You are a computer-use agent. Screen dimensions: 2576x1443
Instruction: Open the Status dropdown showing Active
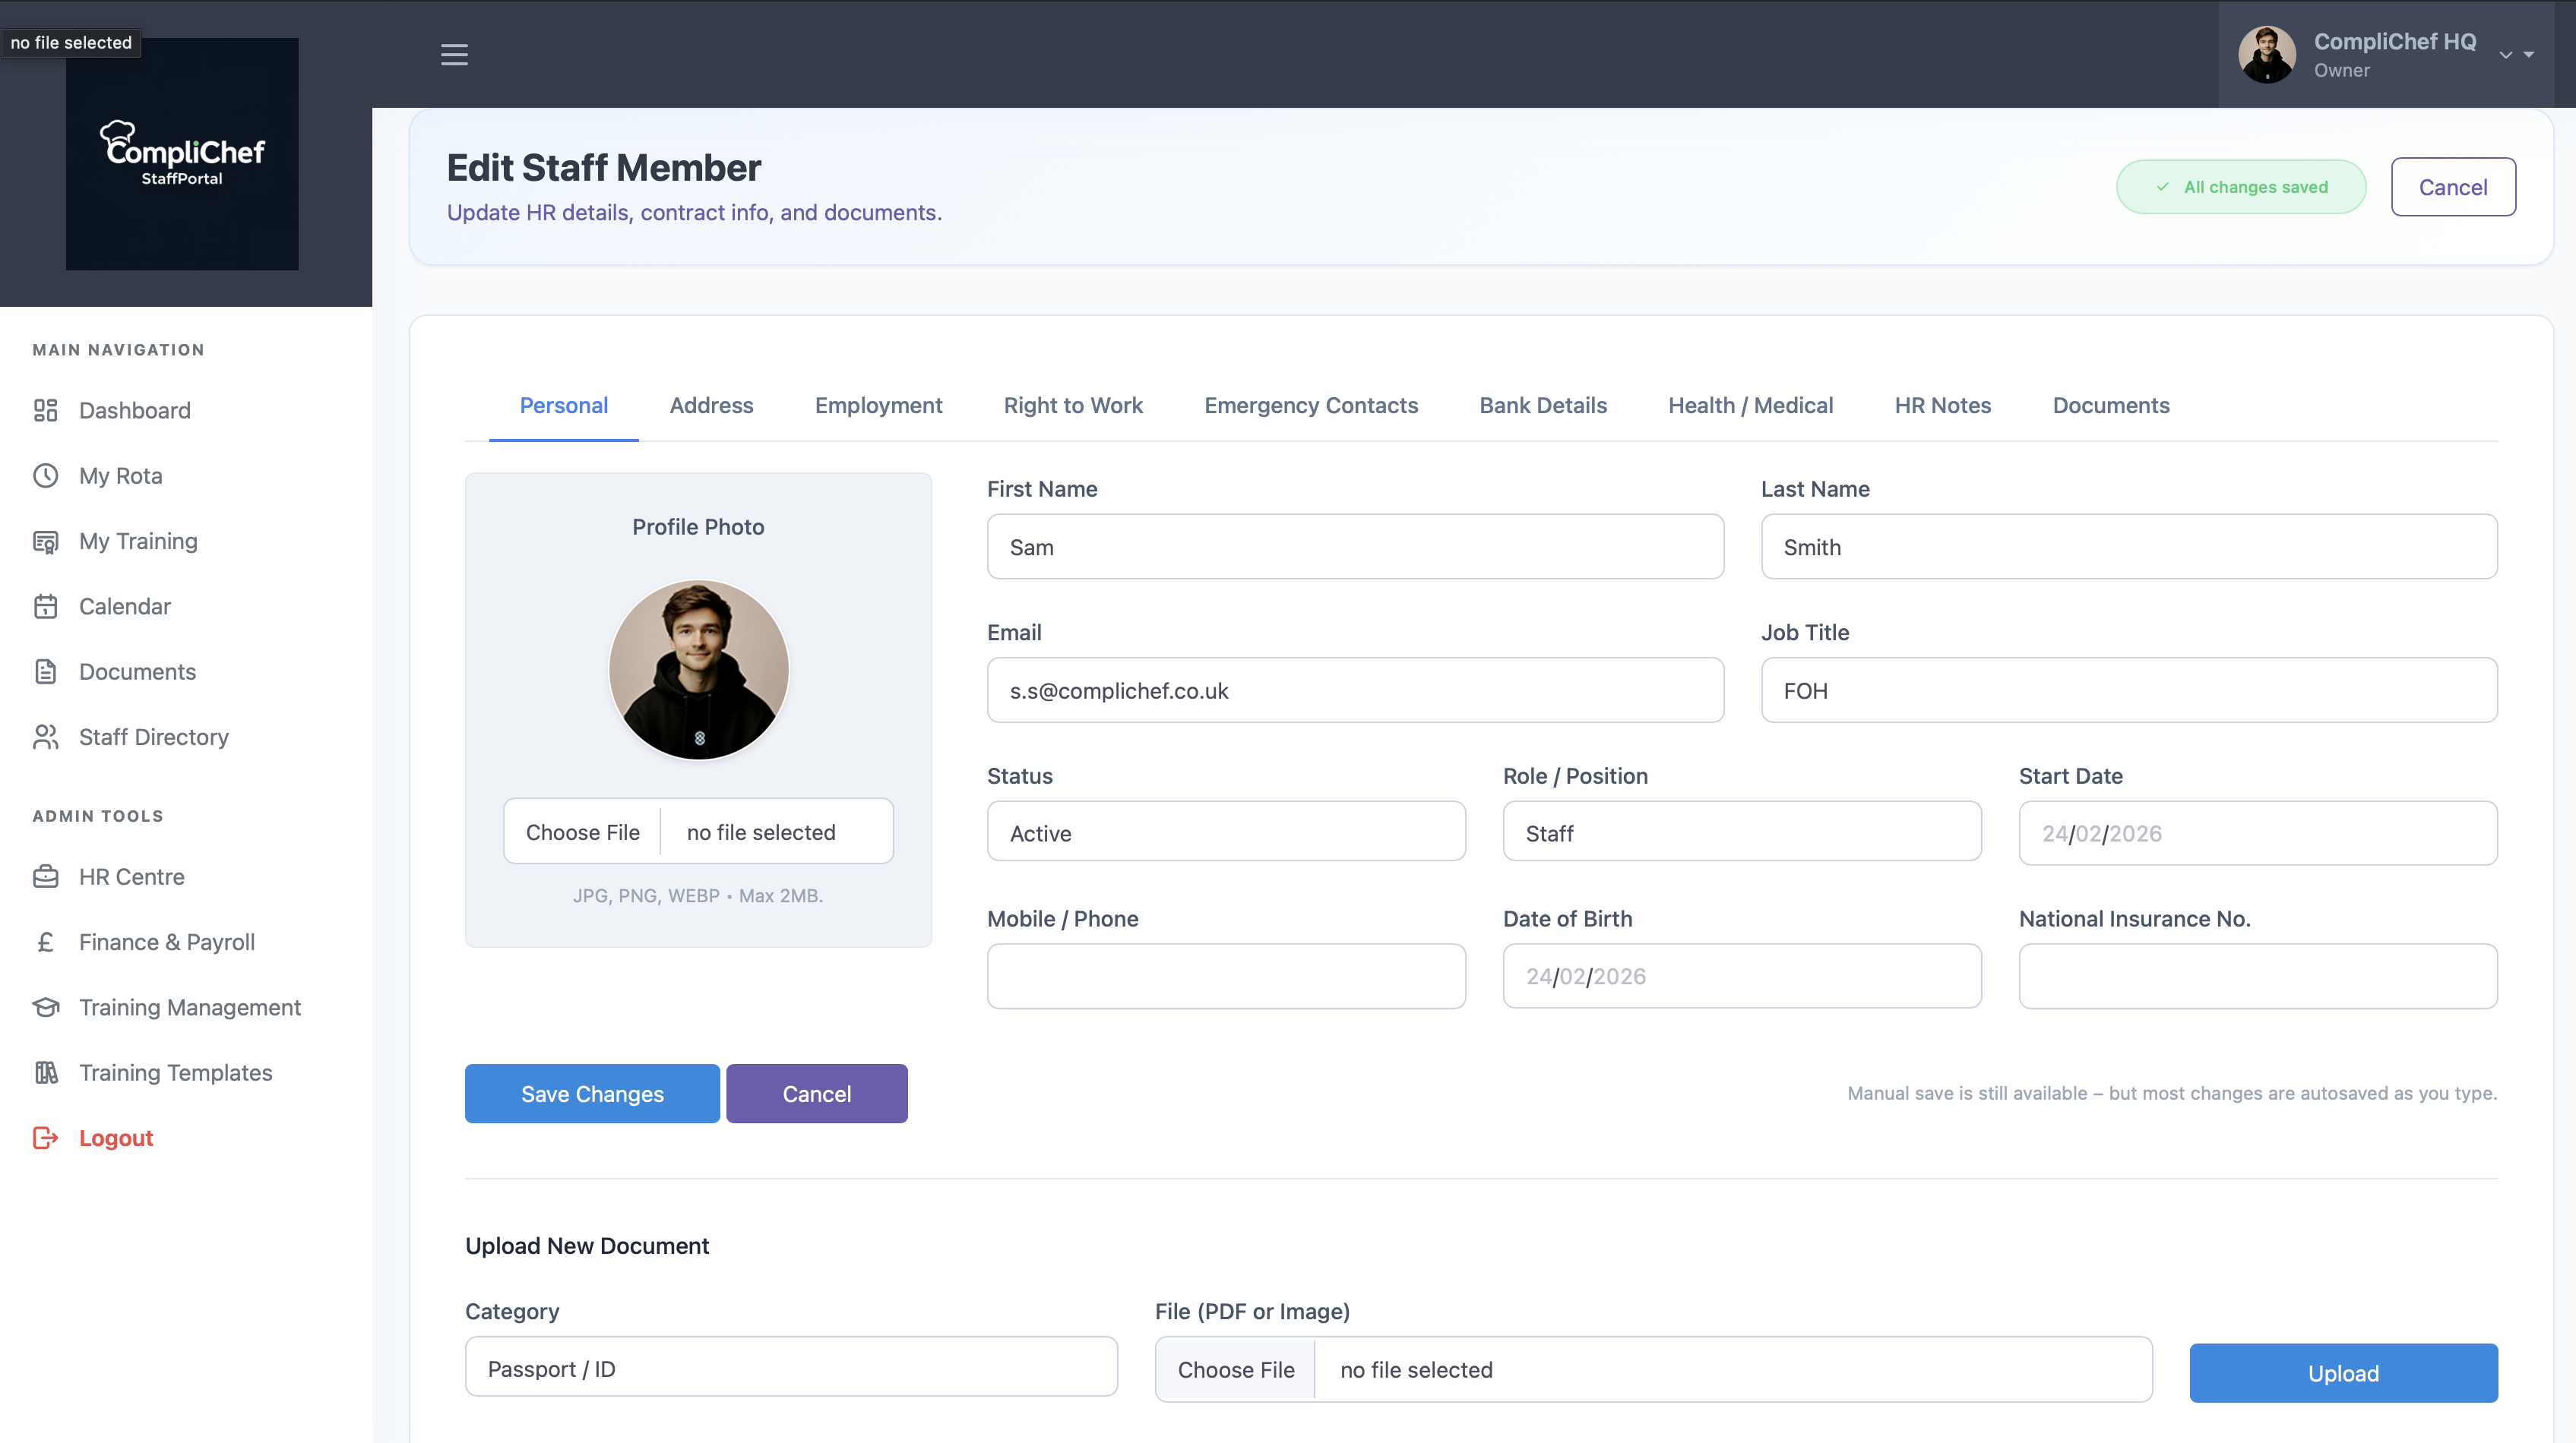1225,832
